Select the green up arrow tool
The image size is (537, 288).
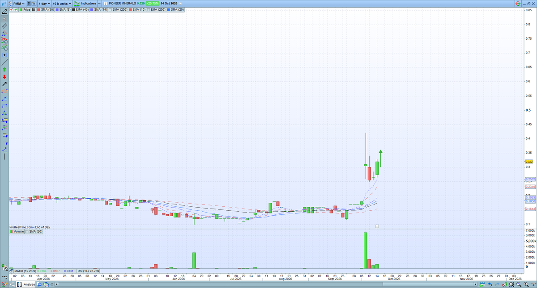[x=4, y=70]
